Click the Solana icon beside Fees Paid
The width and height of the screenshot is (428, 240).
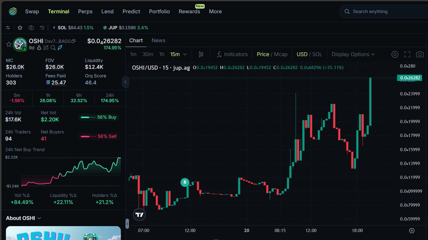tap(48, 82)
